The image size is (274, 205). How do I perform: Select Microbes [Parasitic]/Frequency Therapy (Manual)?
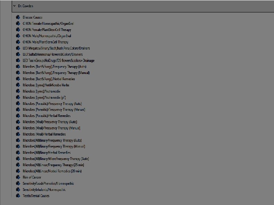tap(54, 110)
